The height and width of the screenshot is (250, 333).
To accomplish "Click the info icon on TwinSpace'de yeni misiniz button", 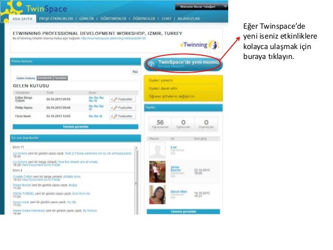I will (151, 64).
